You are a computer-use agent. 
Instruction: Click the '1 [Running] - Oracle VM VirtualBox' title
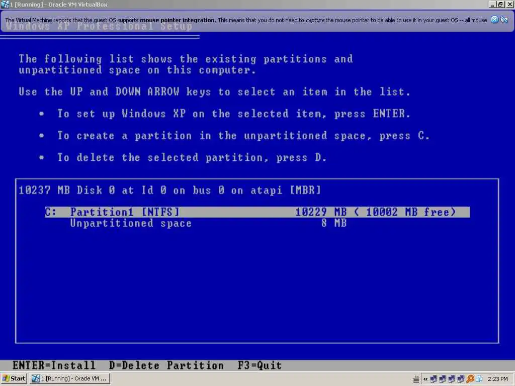coord(58,5)
